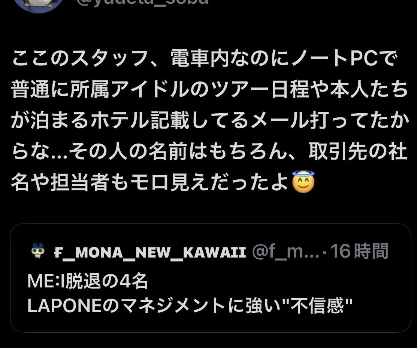The width and height of the screenshot is (417, 348).
Task: Click the line starting らな…その人の名前
Action: 209,151
